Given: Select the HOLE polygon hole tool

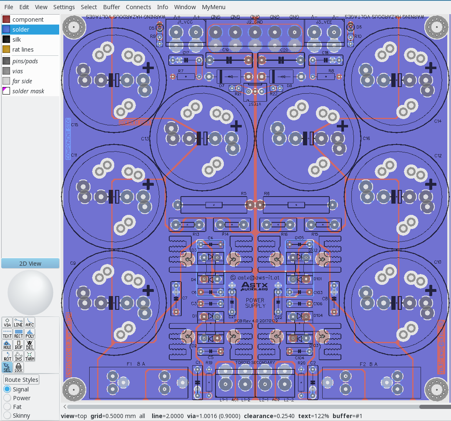Looking at the screenshot, I should [x=7, y=345].
